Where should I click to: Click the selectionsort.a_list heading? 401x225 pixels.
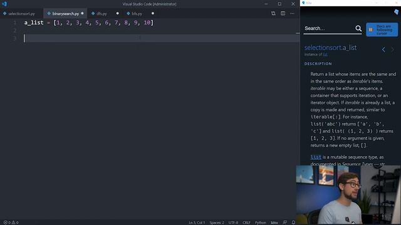[330, 47]
